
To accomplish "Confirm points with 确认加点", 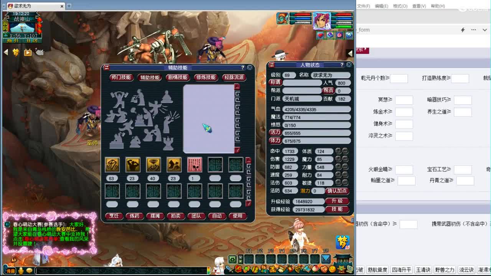I will coord(337,191).
